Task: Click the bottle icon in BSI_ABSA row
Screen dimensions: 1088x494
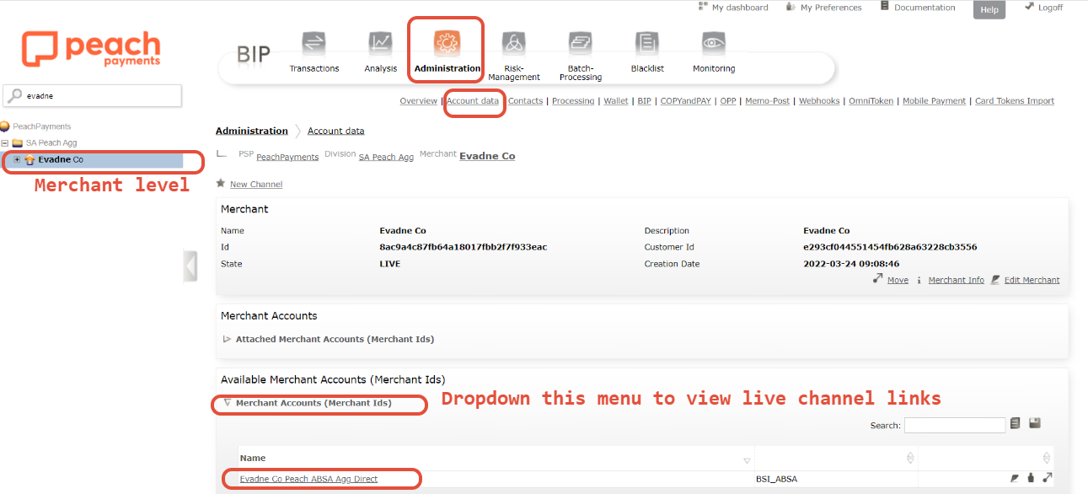Action: tap(1031, 478)
